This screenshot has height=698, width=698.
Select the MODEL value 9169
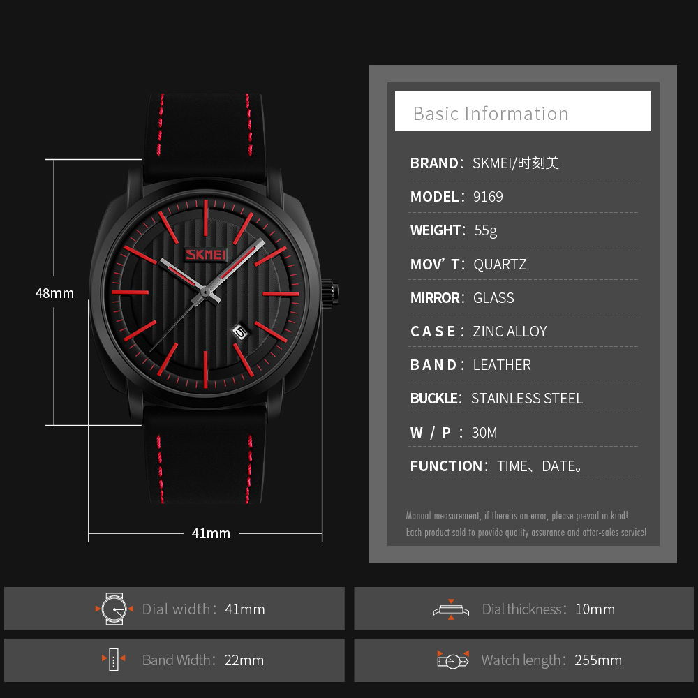point(488,196)
